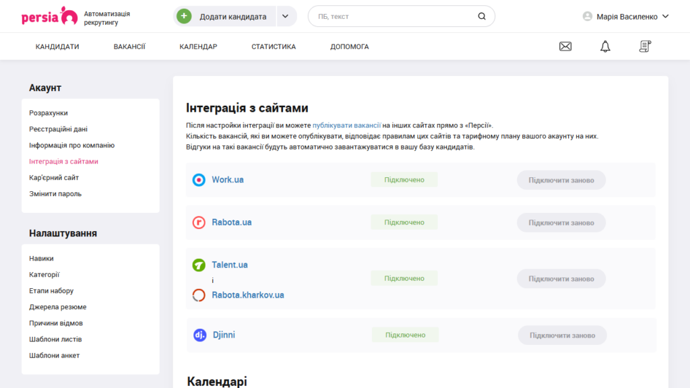The height and width of the screenshot is (388, 690).
Task: Reconnect Talent.ua with Підключити заново
Action: (561, 278)
